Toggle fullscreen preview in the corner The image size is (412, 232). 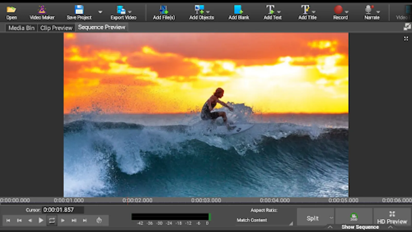pyautogui.click(x=406, y=39)
